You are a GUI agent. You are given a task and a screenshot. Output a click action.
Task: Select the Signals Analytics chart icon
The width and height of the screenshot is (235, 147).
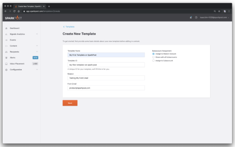coord(6,34)
